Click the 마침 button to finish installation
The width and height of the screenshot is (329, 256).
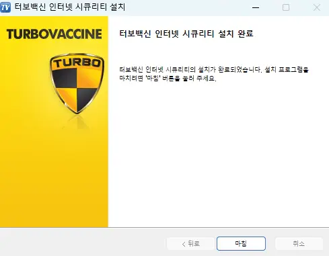point(241,243)
